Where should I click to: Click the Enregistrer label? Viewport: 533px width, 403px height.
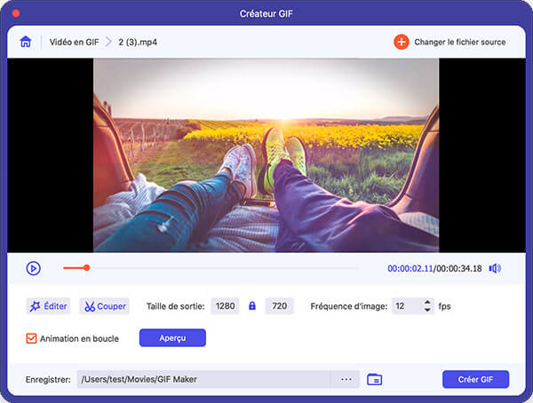tap(48, 379)
